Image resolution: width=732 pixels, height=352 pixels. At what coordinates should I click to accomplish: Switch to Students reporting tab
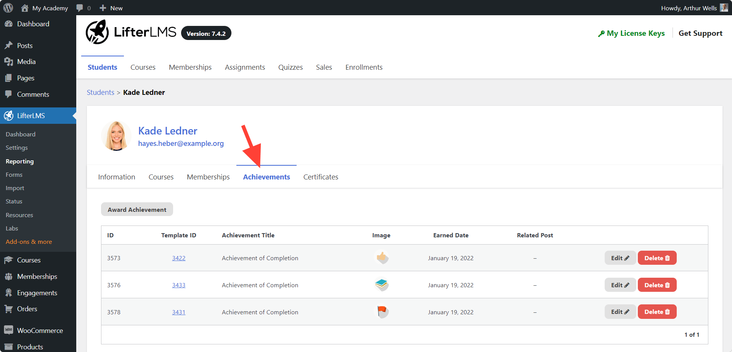pyautogui.click(x=102, y=67)
